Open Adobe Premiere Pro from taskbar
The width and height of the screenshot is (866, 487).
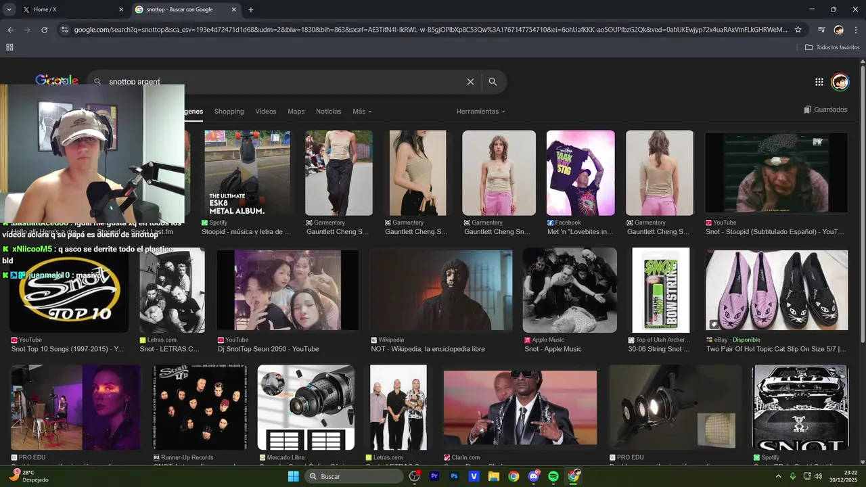434,477
